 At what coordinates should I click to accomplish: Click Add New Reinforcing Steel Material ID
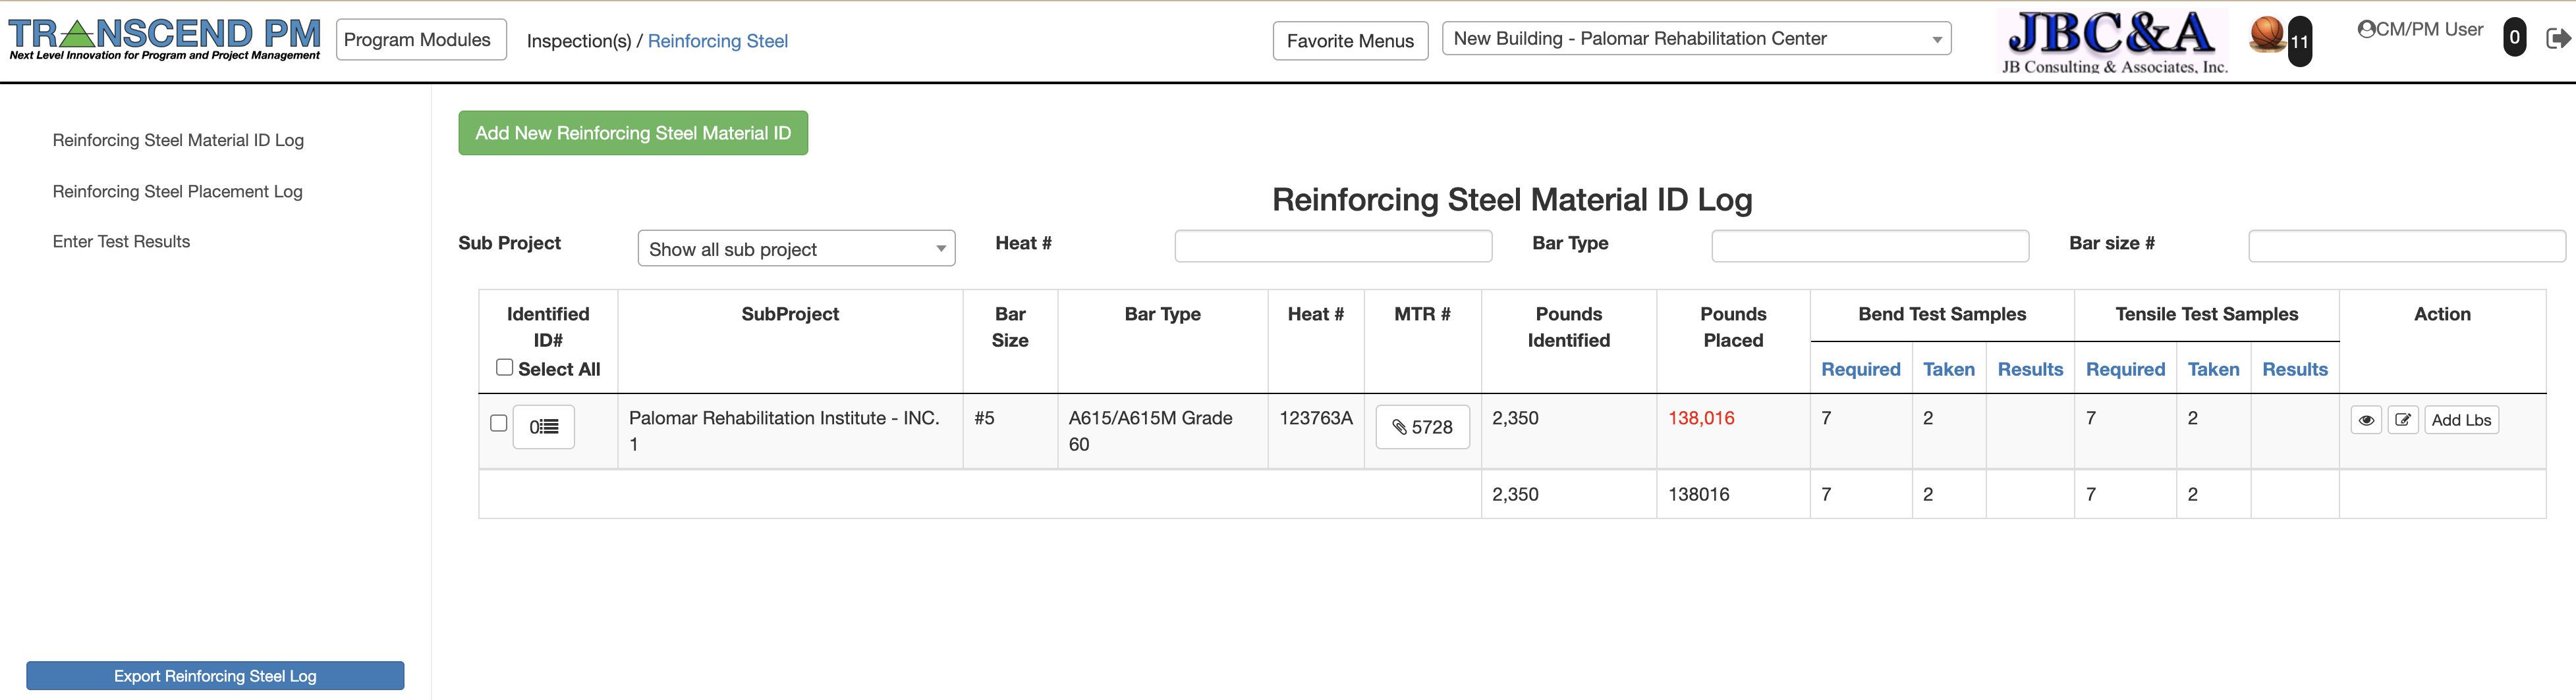633,133
